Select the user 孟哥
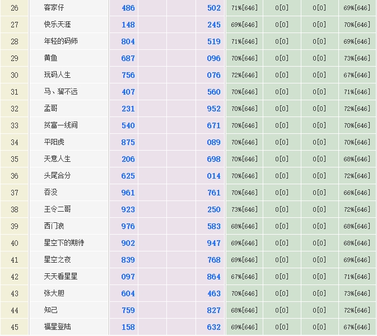 pyautogui.click(x=50, y=109)
